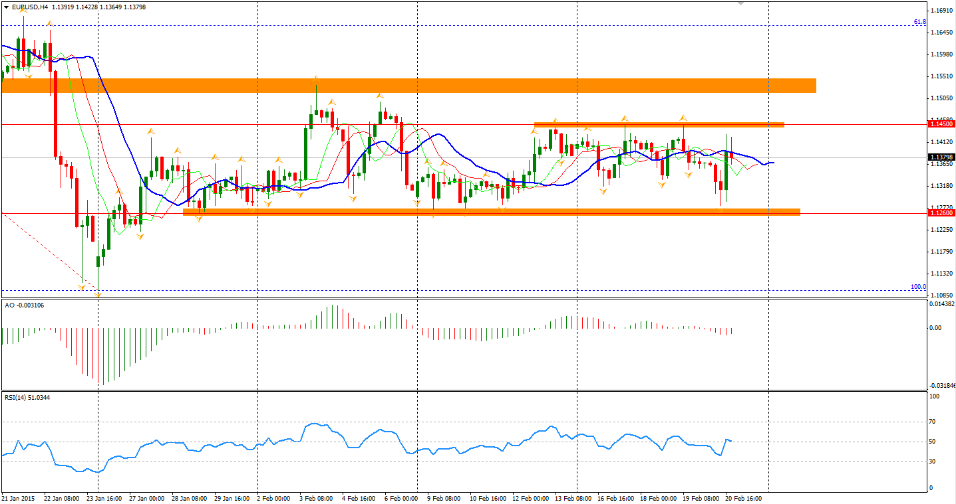The image size is (956, 504).
Task: Select the short orange rectangle at the 1.14500 level
Action: coord(659,124)
